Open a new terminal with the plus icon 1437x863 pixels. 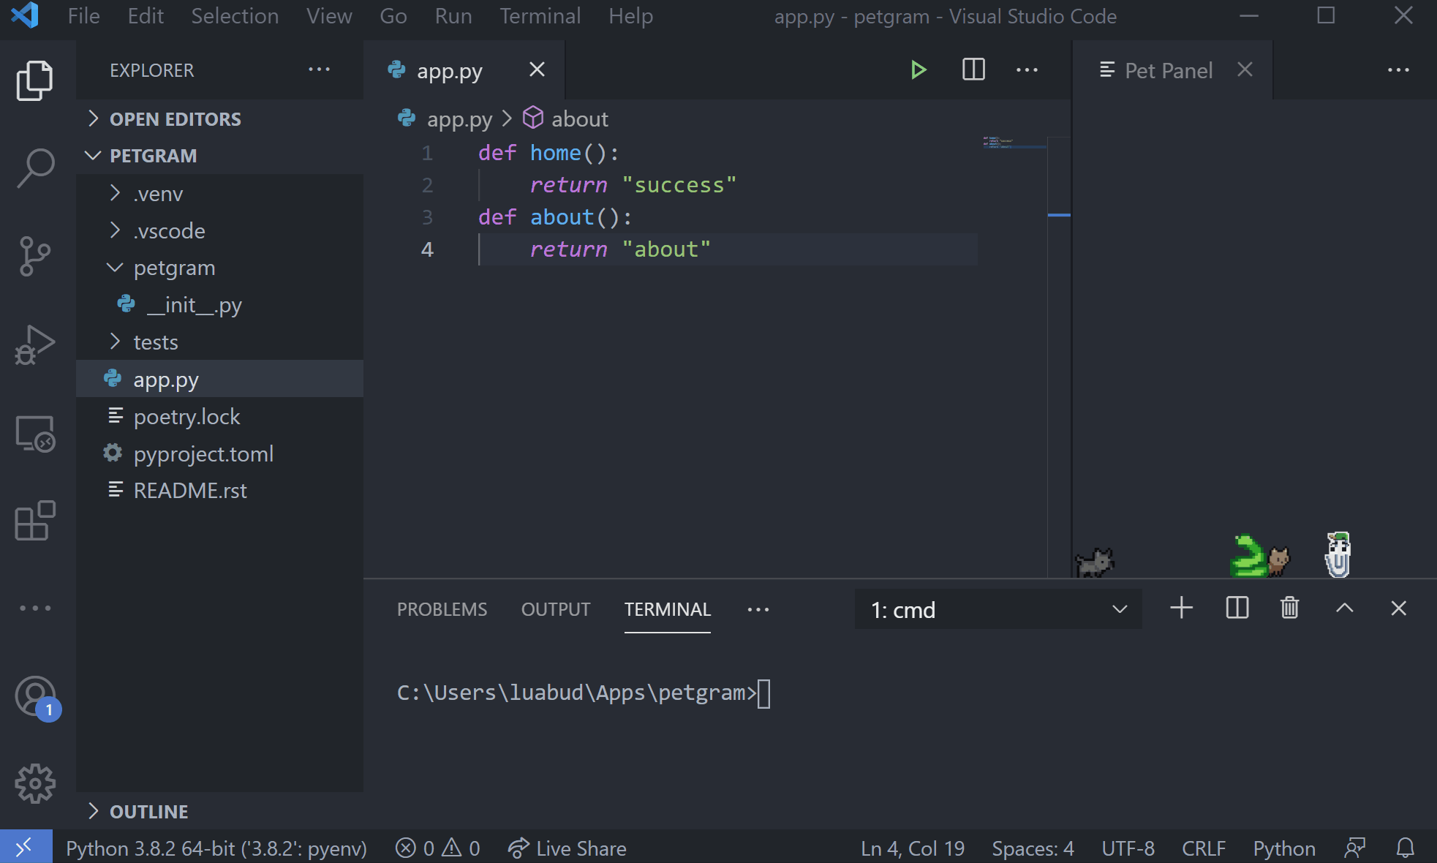pyautogui.click(x=1181, y=608)
